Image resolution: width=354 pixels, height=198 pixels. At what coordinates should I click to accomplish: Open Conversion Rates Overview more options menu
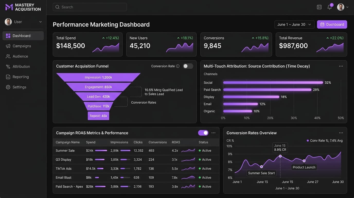click(x=341, y=133)
